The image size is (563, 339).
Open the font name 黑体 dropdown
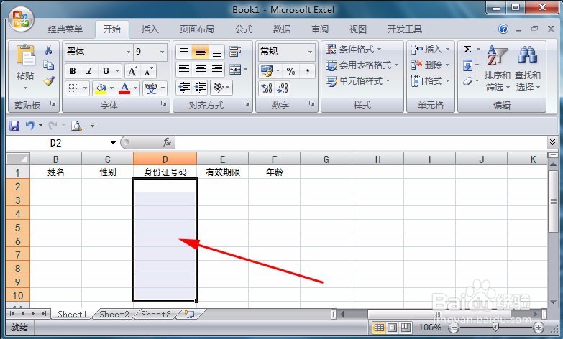(x=128, y=52)
